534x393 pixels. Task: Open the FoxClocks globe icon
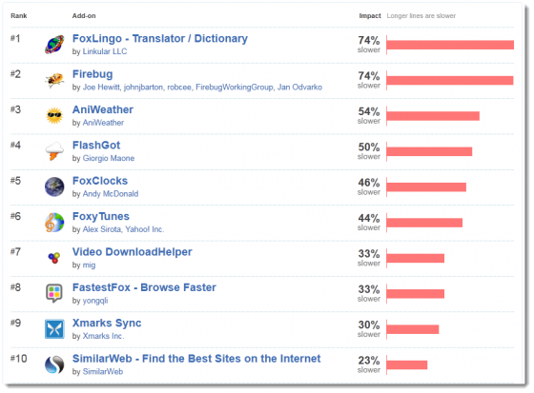[54, 187]
